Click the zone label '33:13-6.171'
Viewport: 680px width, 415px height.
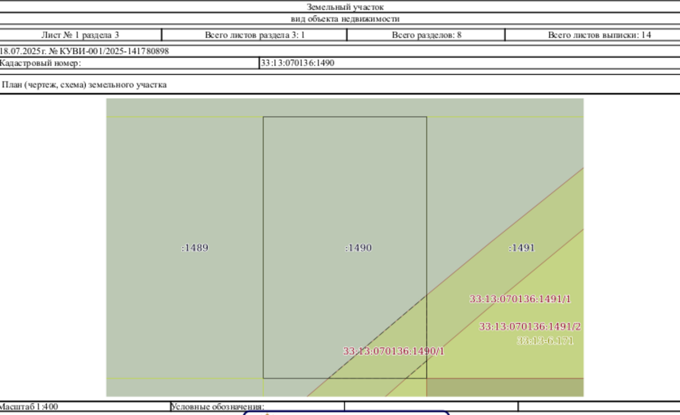pos(545,341)
